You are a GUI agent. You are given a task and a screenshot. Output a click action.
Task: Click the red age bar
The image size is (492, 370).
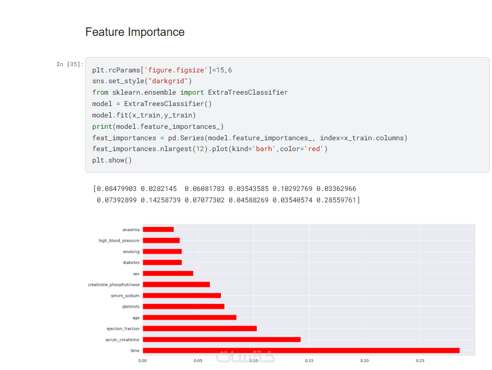[x=189, y=318]
